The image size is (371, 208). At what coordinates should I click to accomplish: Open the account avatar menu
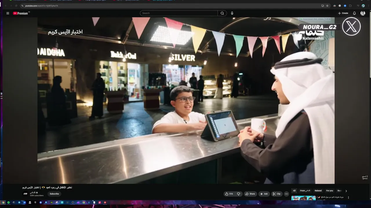point(363,13)
